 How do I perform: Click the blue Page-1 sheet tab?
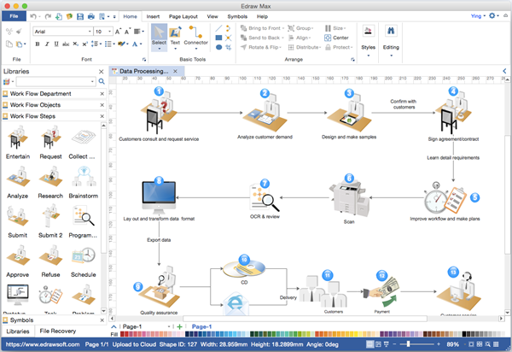(x=201, y=326)
